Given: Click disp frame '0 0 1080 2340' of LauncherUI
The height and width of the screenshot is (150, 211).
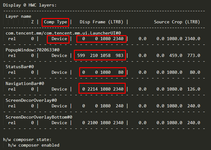Looking at the screenshot, I should click(103, 39).
